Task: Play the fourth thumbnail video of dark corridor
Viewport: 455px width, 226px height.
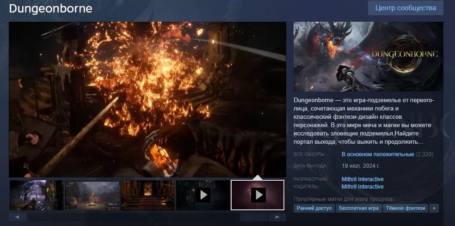Action: point(203,195)
